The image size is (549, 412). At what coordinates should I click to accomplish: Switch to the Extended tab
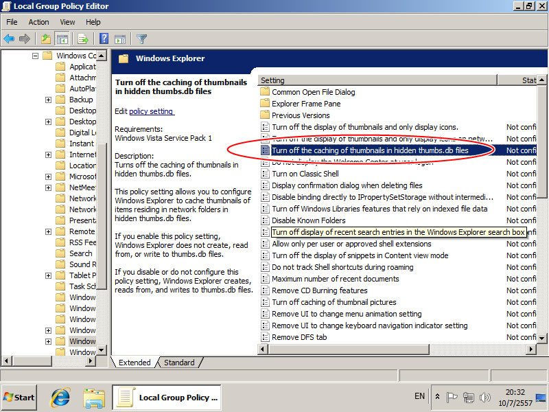tap(135, 363)
